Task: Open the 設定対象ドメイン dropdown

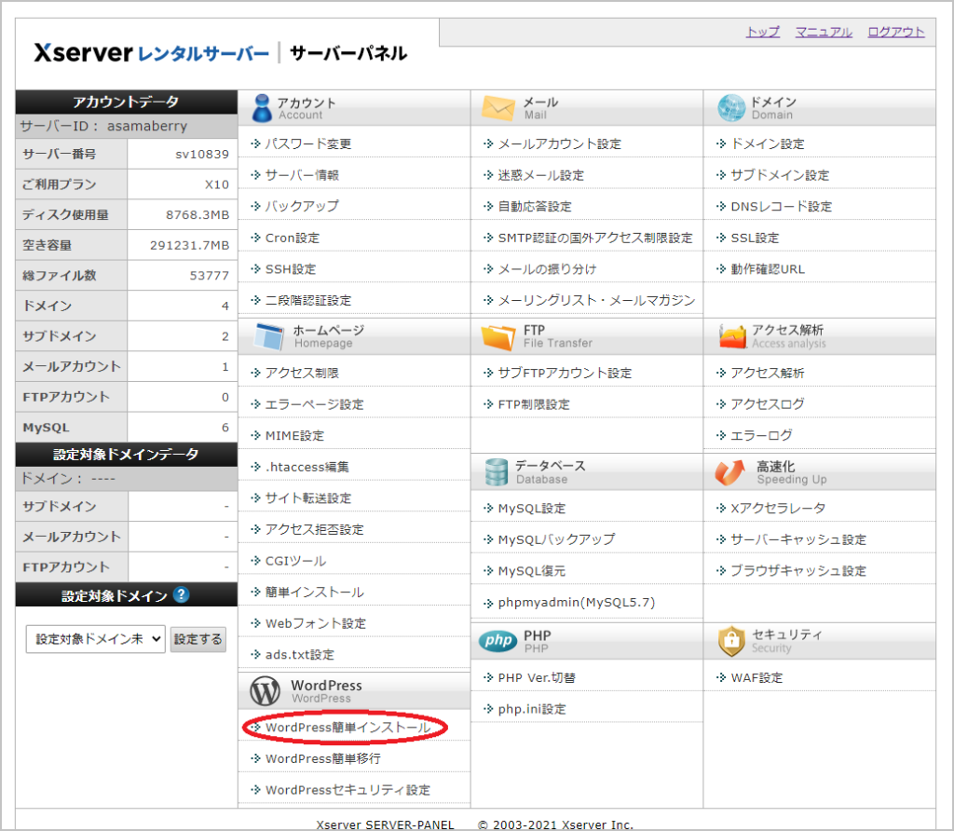Action: 96,639
